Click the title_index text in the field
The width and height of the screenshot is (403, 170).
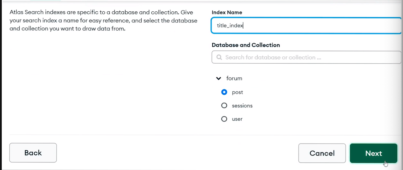tap(230, 25)
